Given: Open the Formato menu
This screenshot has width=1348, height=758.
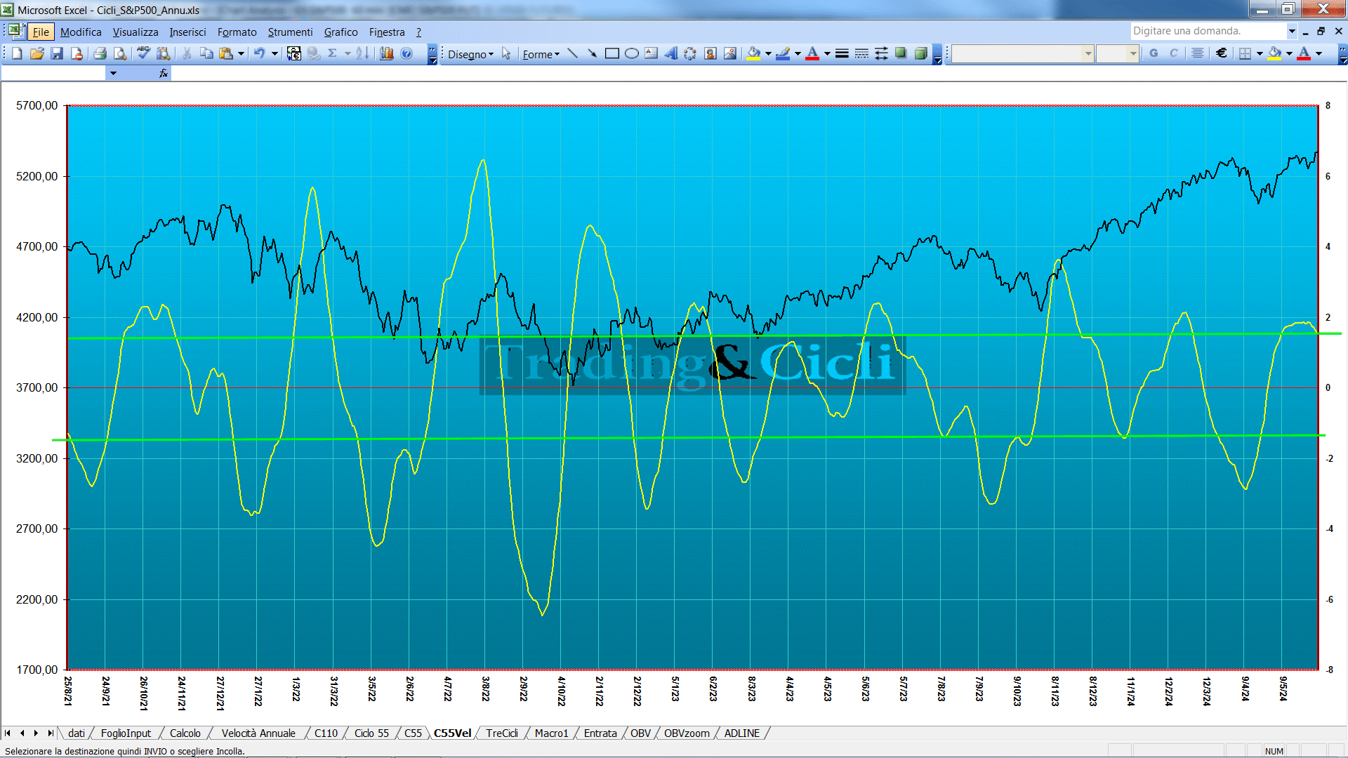Looking at the screenshot, I should pos(237,32).
